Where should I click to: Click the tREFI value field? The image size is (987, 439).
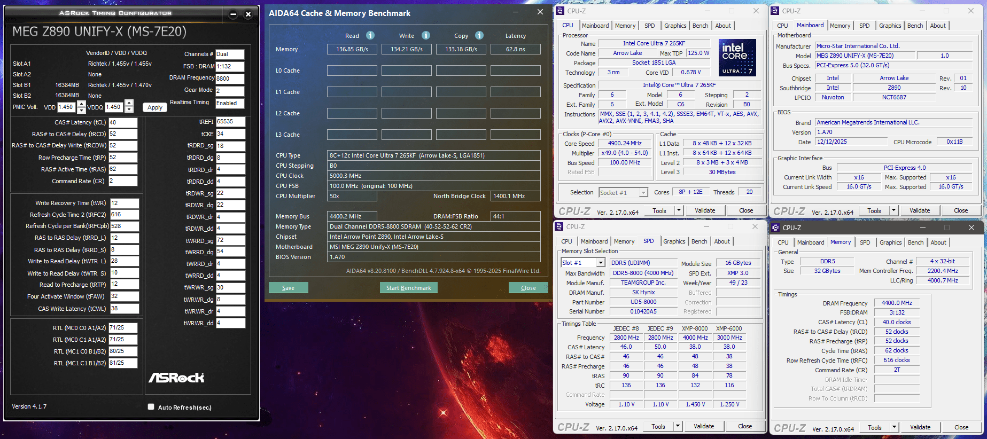(230, 122)
